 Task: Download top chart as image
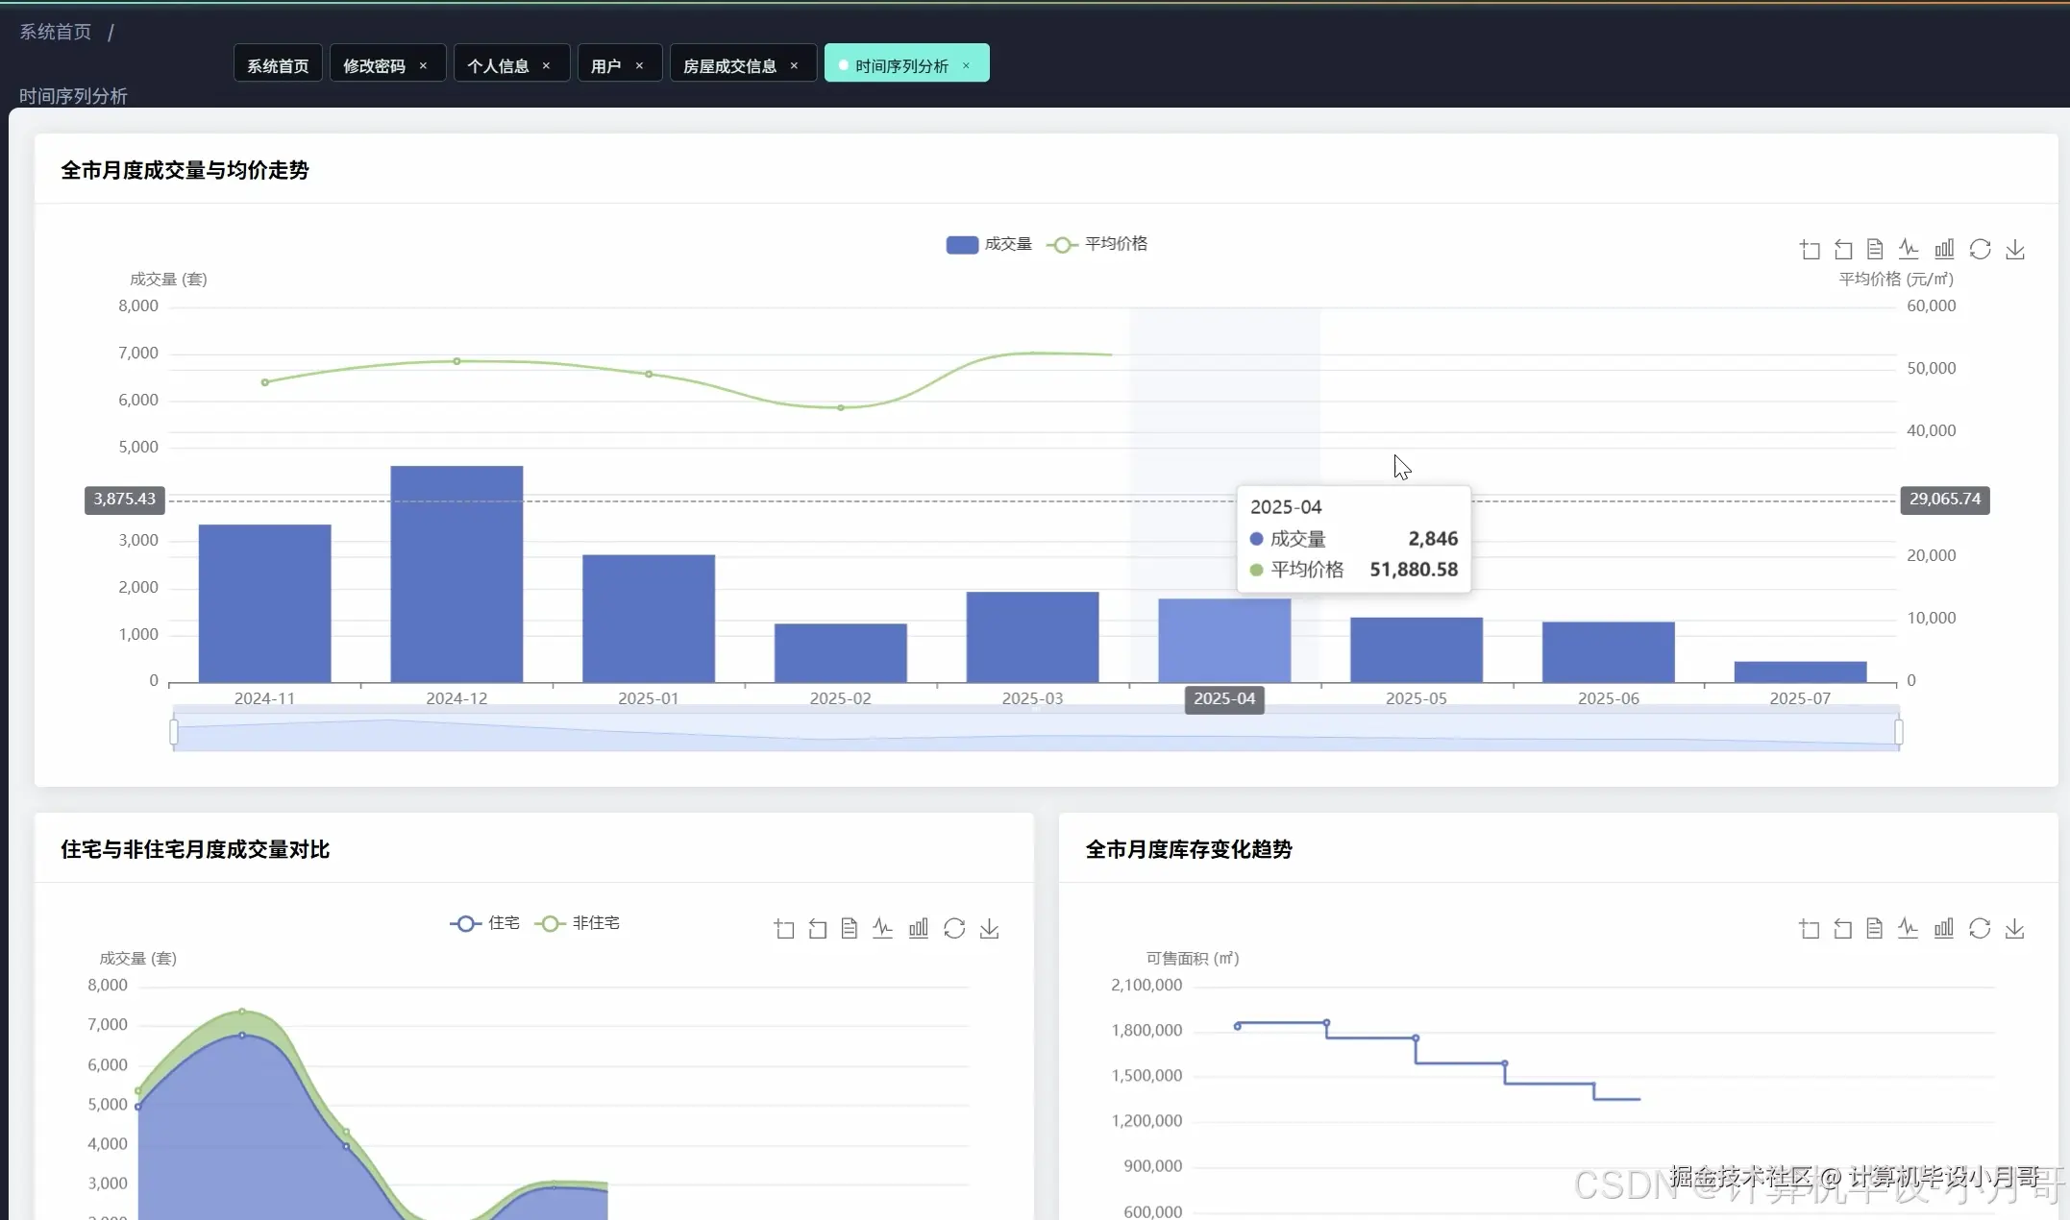pos(2015,250)
